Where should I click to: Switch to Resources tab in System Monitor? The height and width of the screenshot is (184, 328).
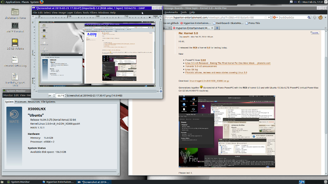[x=34, y=102]
